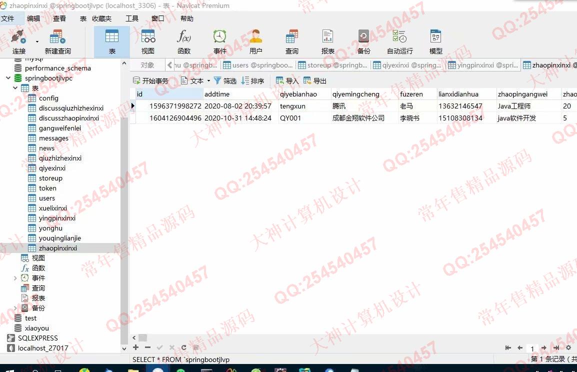Open the 报表 reports toolbar icon

tap(327, 42)
